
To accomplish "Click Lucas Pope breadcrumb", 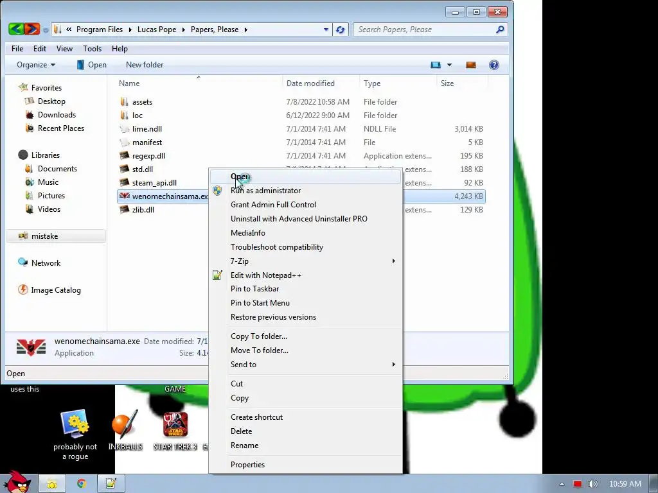I will click(157, 30).
